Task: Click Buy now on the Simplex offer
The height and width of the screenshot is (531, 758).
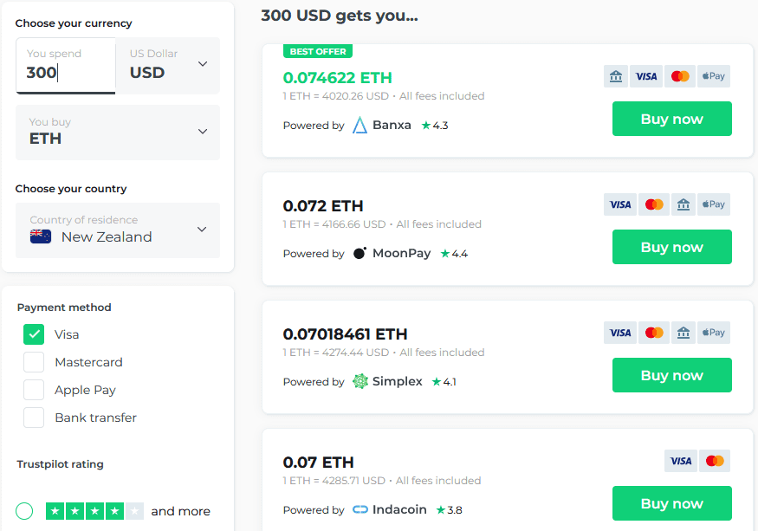Action: pyautogui.click(x=671, y=375)
